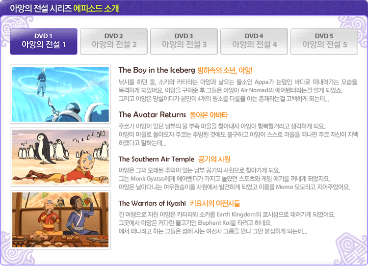Click the yellow header text 에피소드 소개

tap(96, 8)
